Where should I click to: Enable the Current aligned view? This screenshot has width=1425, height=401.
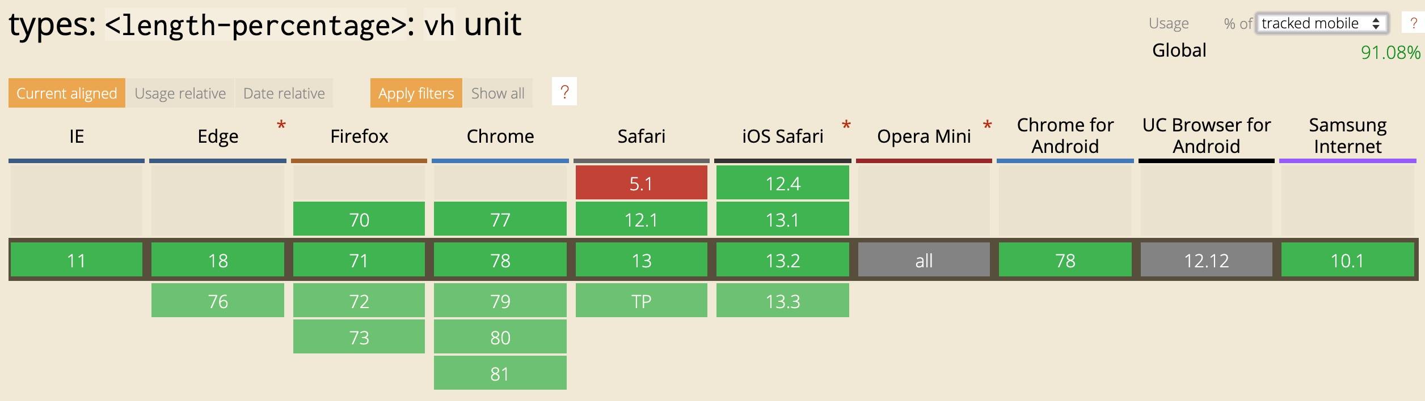(66, 93)
